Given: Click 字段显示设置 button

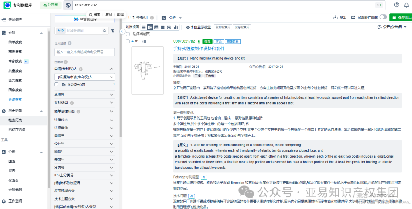Looking at the screenshot, I should 198,27.
